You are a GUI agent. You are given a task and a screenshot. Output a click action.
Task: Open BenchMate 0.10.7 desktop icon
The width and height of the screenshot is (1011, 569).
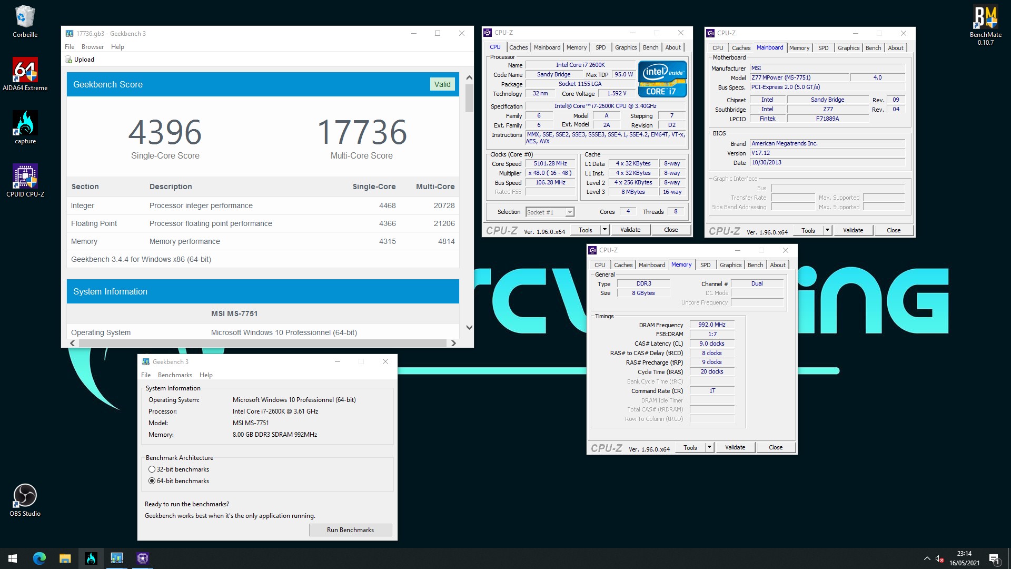[985, 25]
